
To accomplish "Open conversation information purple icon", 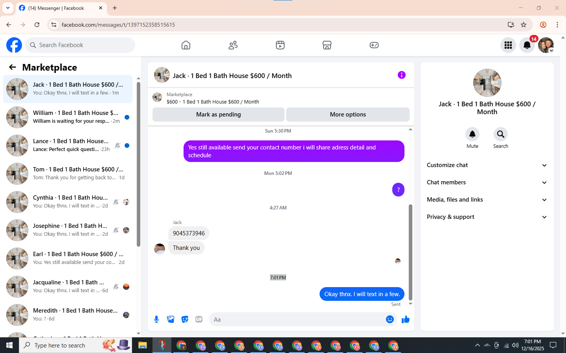I will [x=401, y=75].
